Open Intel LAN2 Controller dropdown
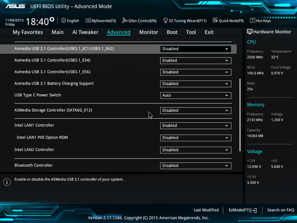Image resolution: width=297 pixels, height=223 pixels. [196, 150]
